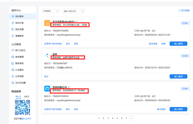Click 移交 for the 零售 service
Image resolution: width=193 pixels, height=124 pixels.
tap(46, 76)
